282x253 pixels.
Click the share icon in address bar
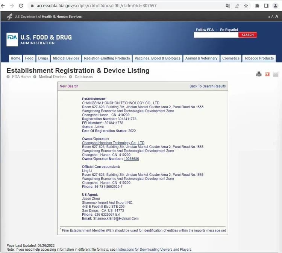237,6
